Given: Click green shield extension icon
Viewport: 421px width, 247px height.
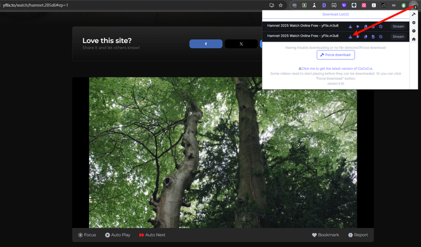Looking at the screenshot, I should pyautogui.click(x=304, y=5).
